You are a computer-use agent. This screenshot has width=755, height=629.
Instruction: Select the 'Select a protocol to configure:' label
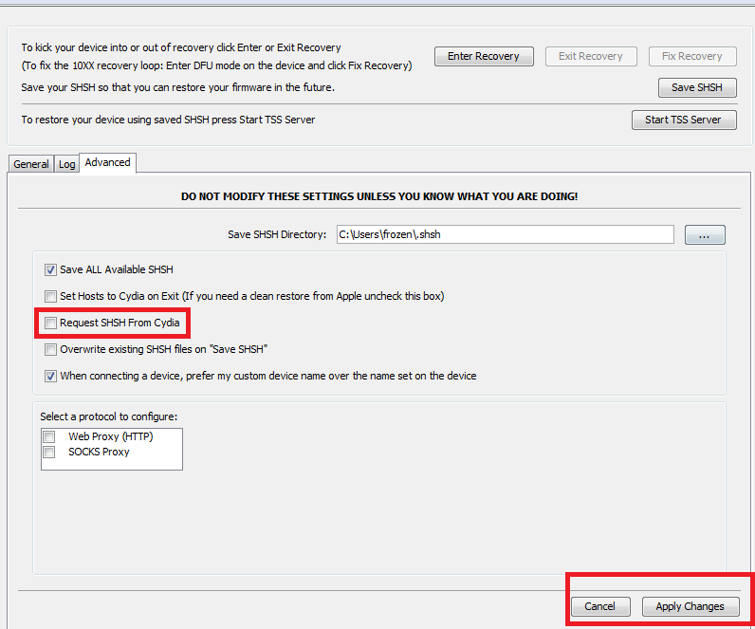tap(109, 416)
